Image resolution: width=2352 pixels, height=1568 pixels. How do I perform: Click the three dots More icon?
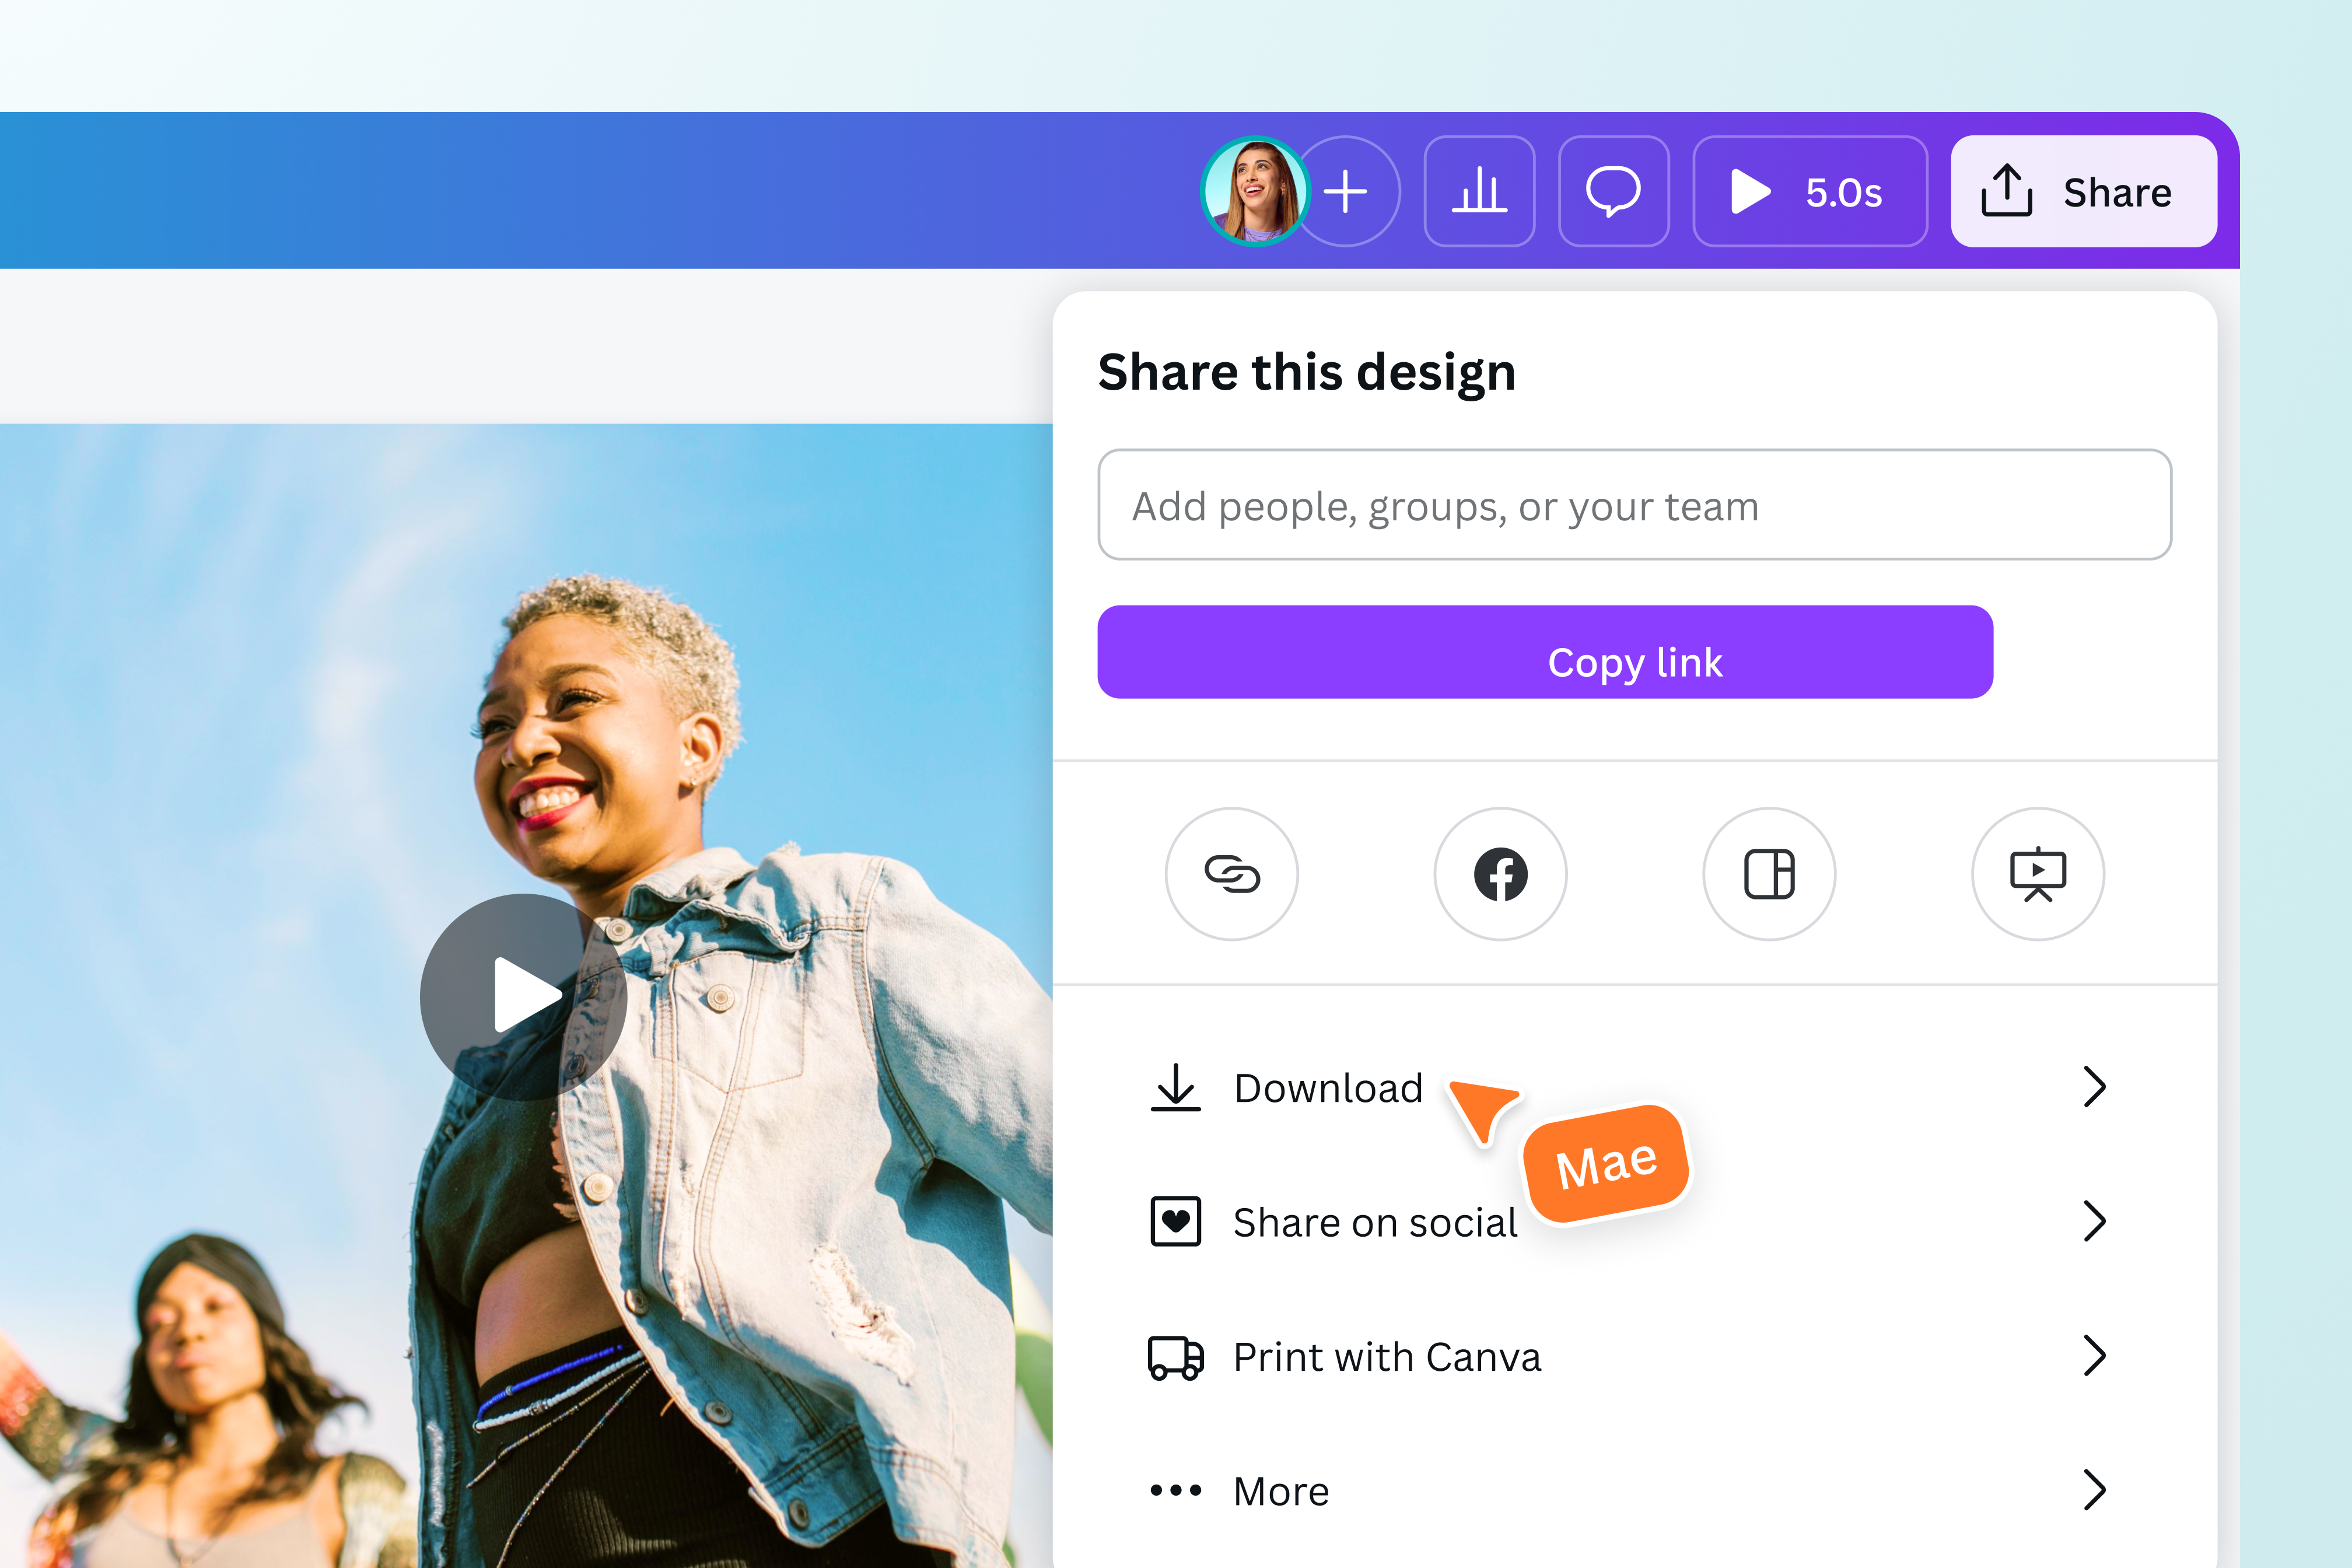[x=1175, y=1490]
